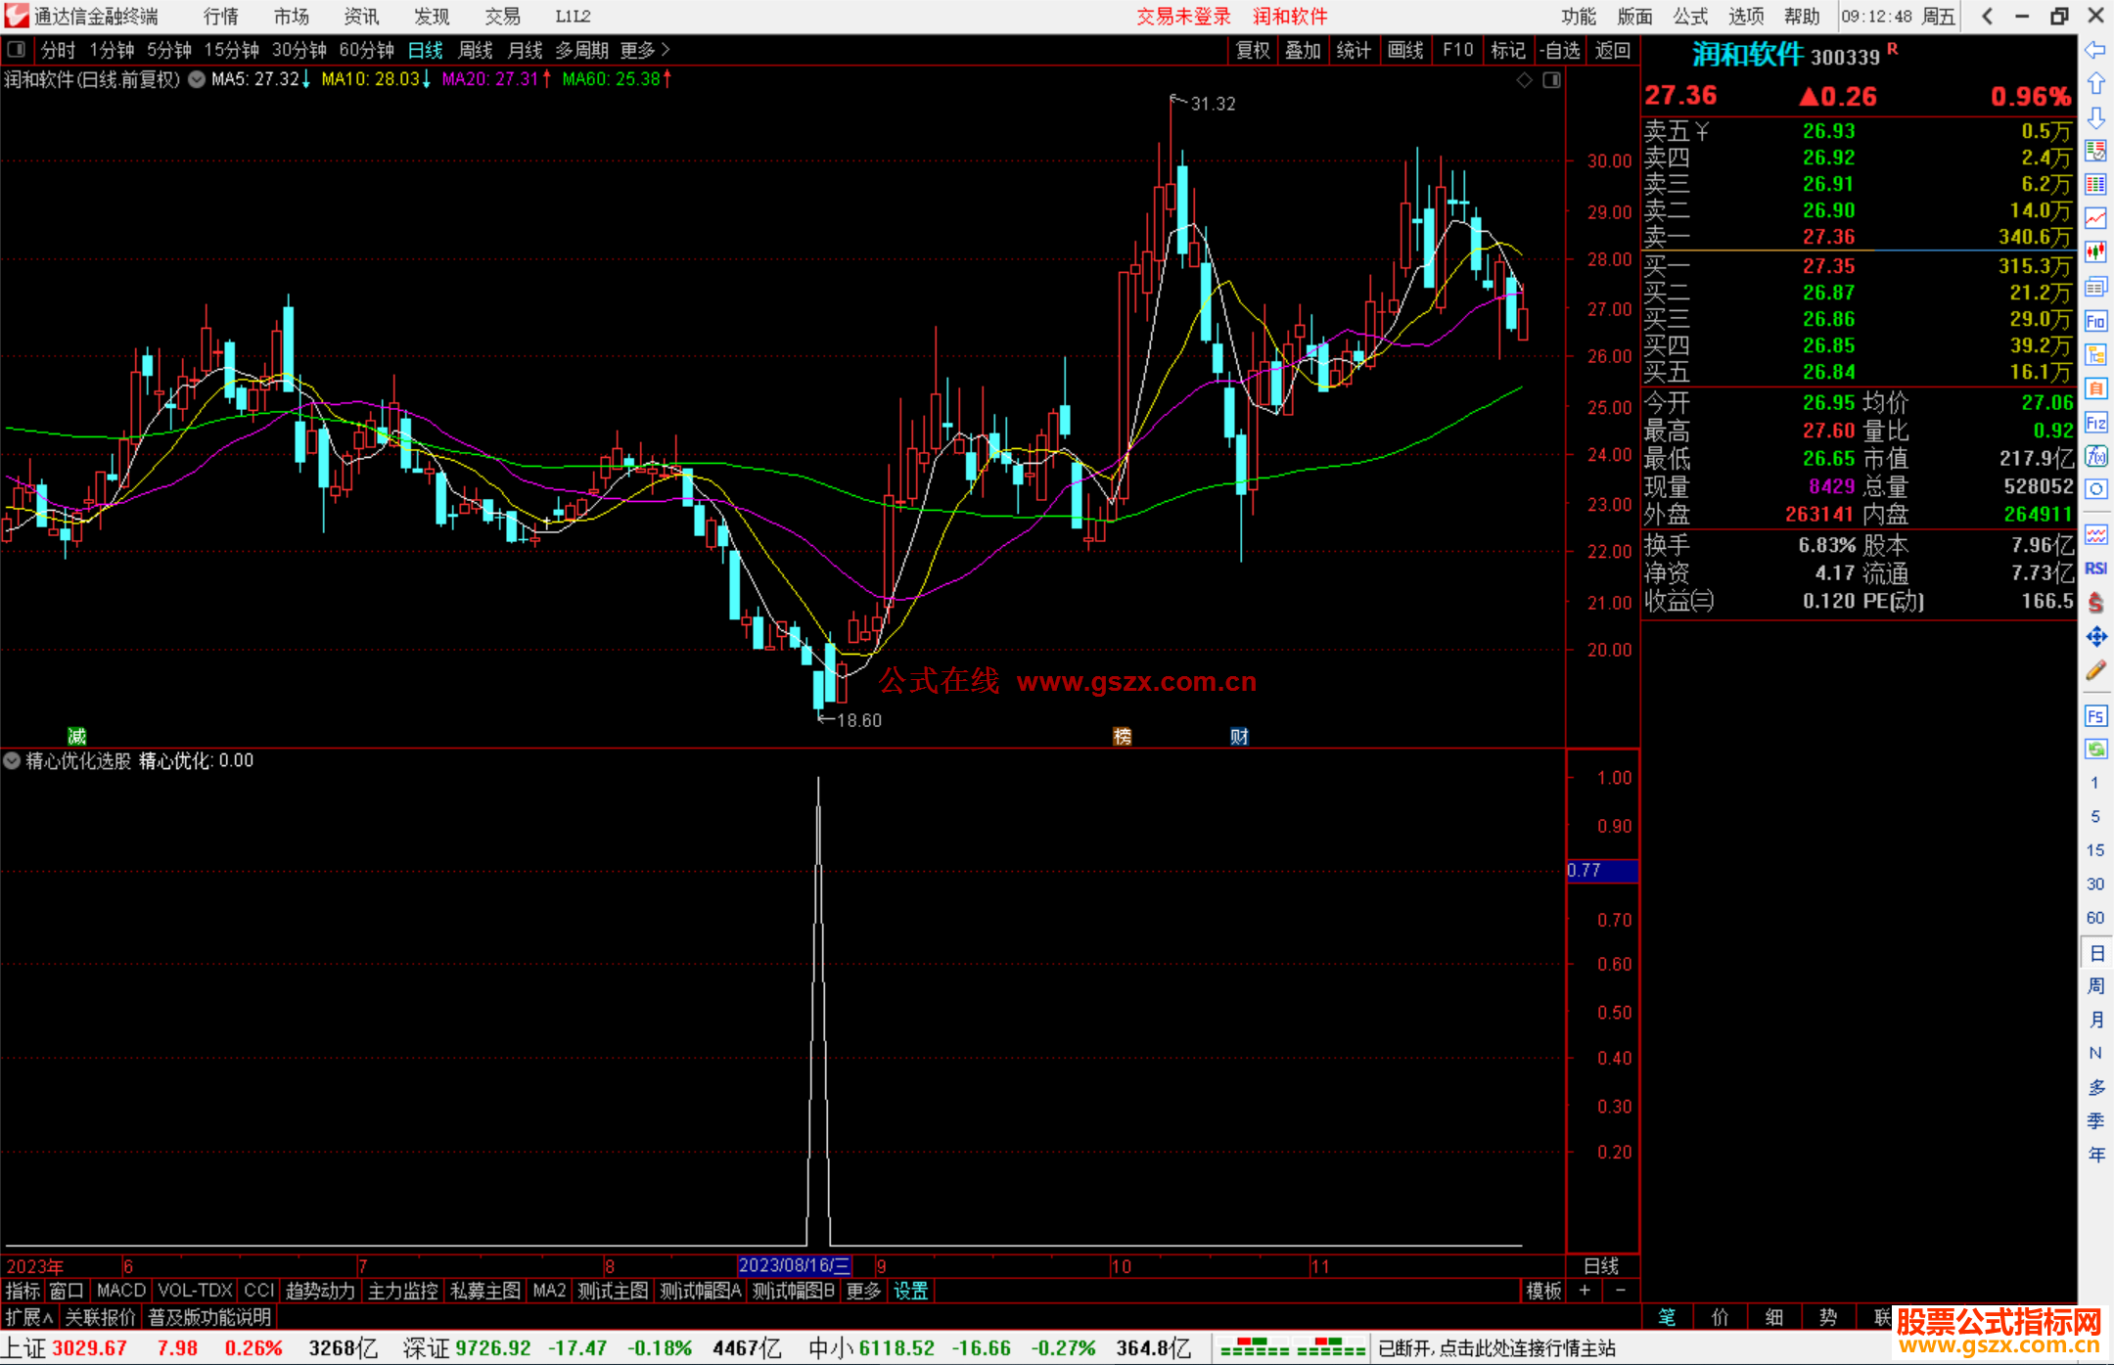
Task: Toggle the panel layout square at top-left
Action: [16, 49]
